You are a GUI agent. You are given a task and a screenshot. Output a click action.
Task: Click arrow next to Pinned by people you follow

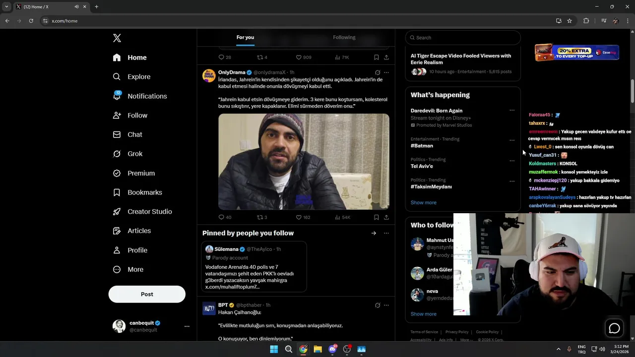point(374,233)
